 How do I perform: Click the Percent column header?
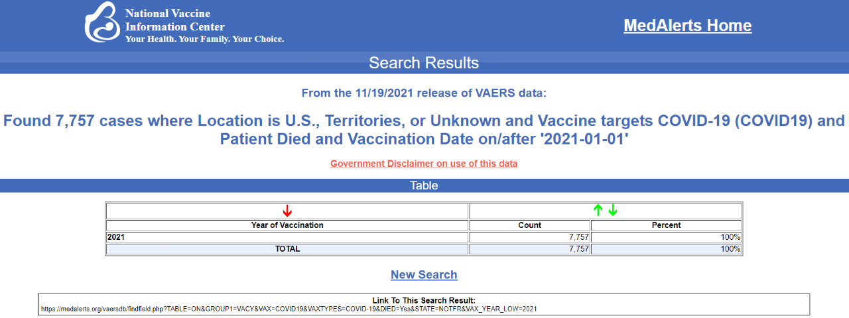666,225
